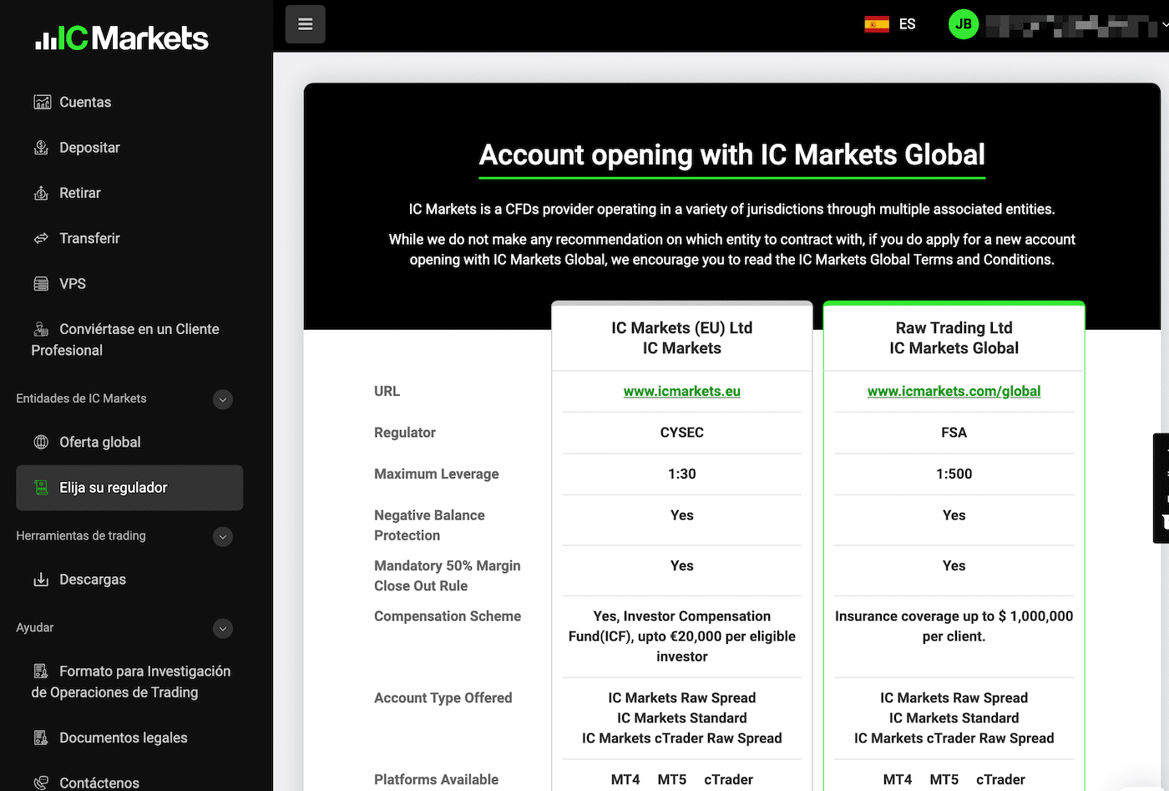The image size is (1169, 791).
Task: Click the CYSEC regulator cell
Action: pyautogui.click(x=682, y=433)
